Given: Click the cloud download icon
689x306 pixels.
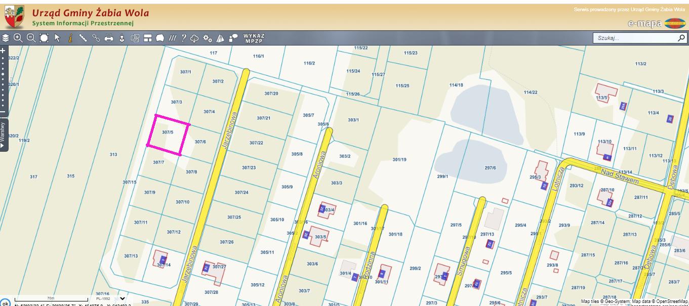Looking at the screenshot, I should coord(194,38).
